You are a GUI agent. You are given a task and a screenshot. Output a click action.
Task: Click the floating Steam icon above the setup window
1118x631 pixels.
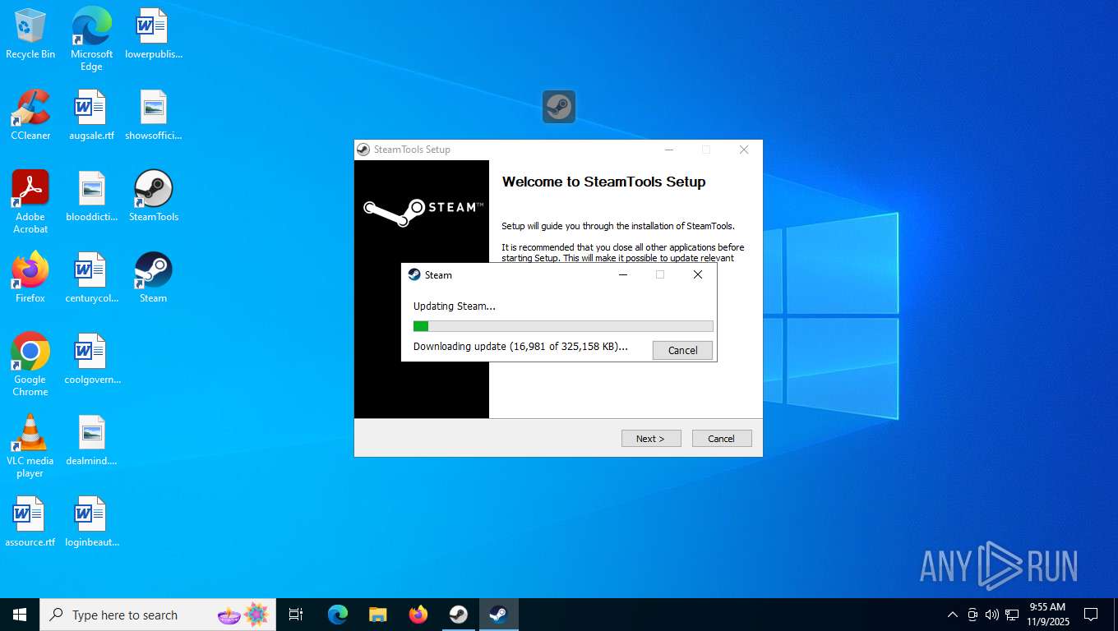coord(559,107)
